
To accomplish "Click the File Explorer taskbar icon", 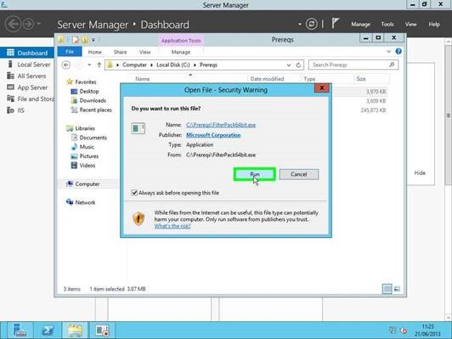I will point(75,330).
